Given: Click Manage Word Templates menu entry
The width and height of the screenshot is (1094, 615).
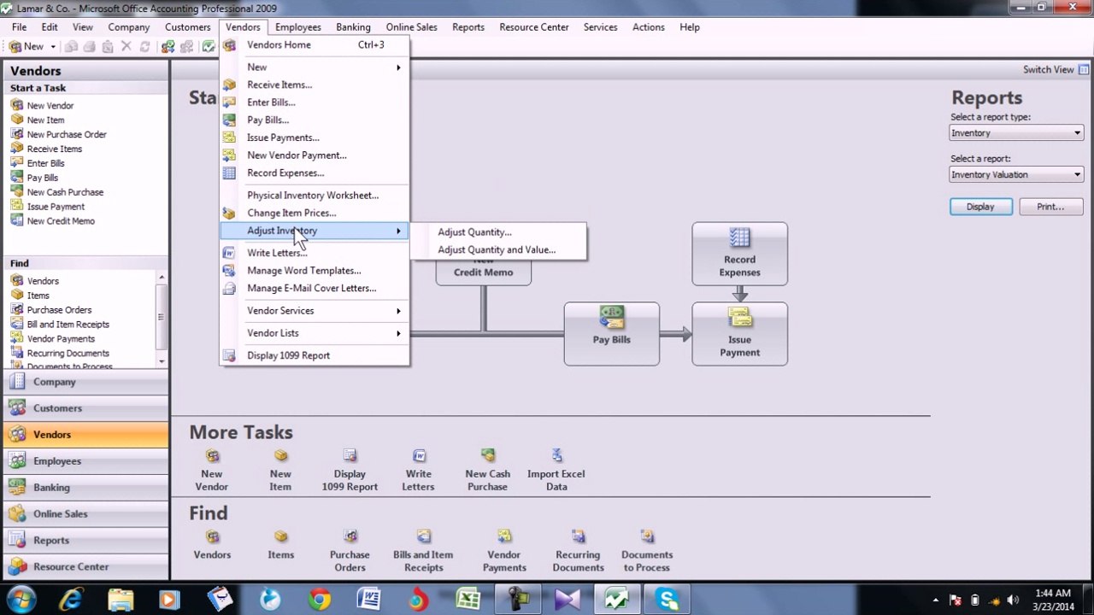Looking at the screenshot, I should coord(315,271).
